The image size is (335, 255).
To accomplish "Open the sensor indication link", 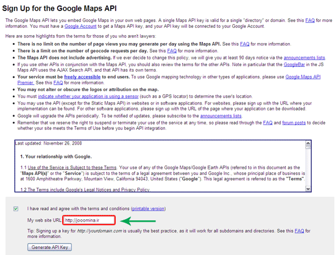I will tap(88, 97).
